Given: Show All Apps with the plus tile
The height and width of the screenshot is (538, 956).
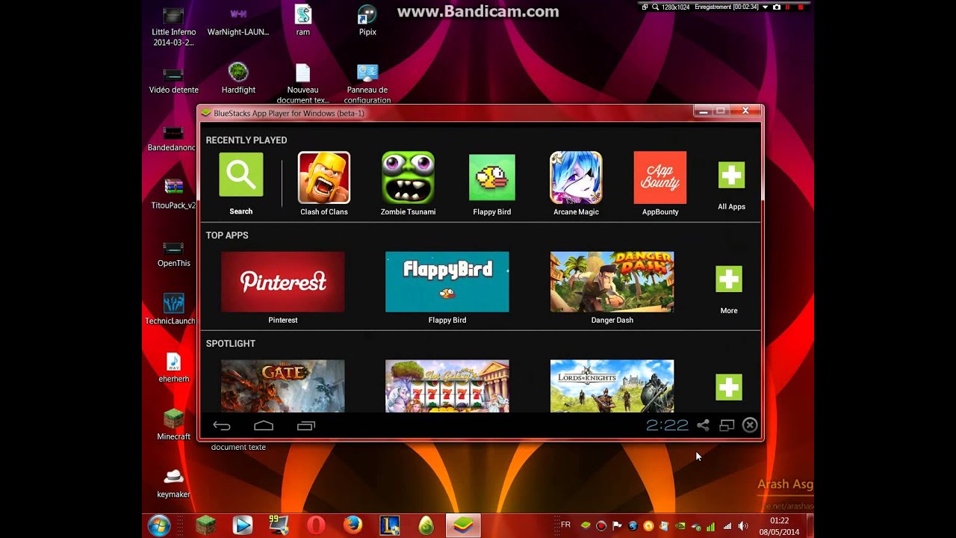Looking at the screenshot, I should click(731, 175).
